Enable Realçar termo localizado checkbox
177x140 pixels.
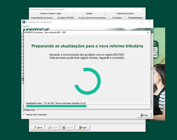(24, 115)
